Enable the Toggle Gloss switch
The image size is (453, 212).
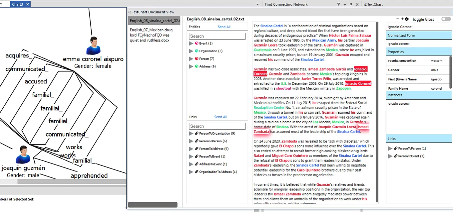click(446, 19)
